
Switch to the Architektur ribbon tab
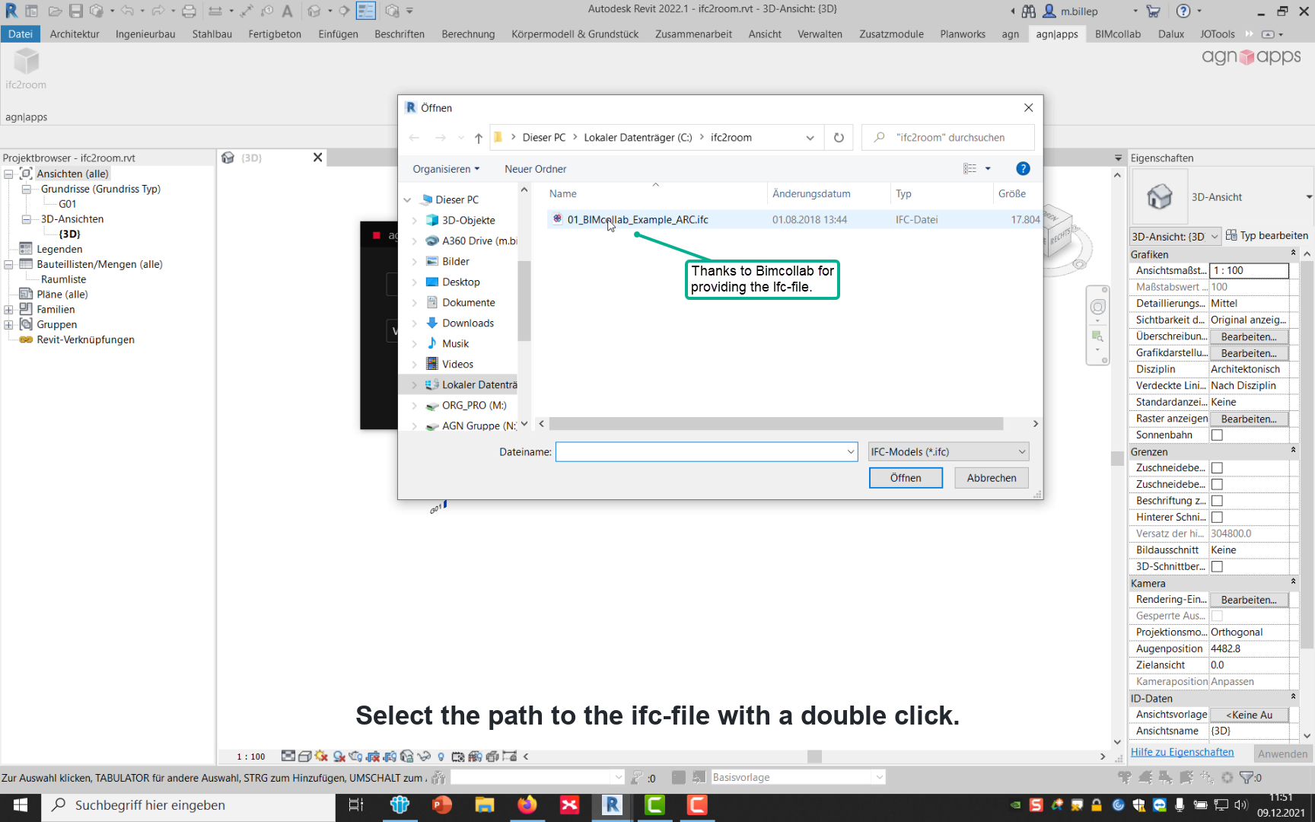(75, 34)
